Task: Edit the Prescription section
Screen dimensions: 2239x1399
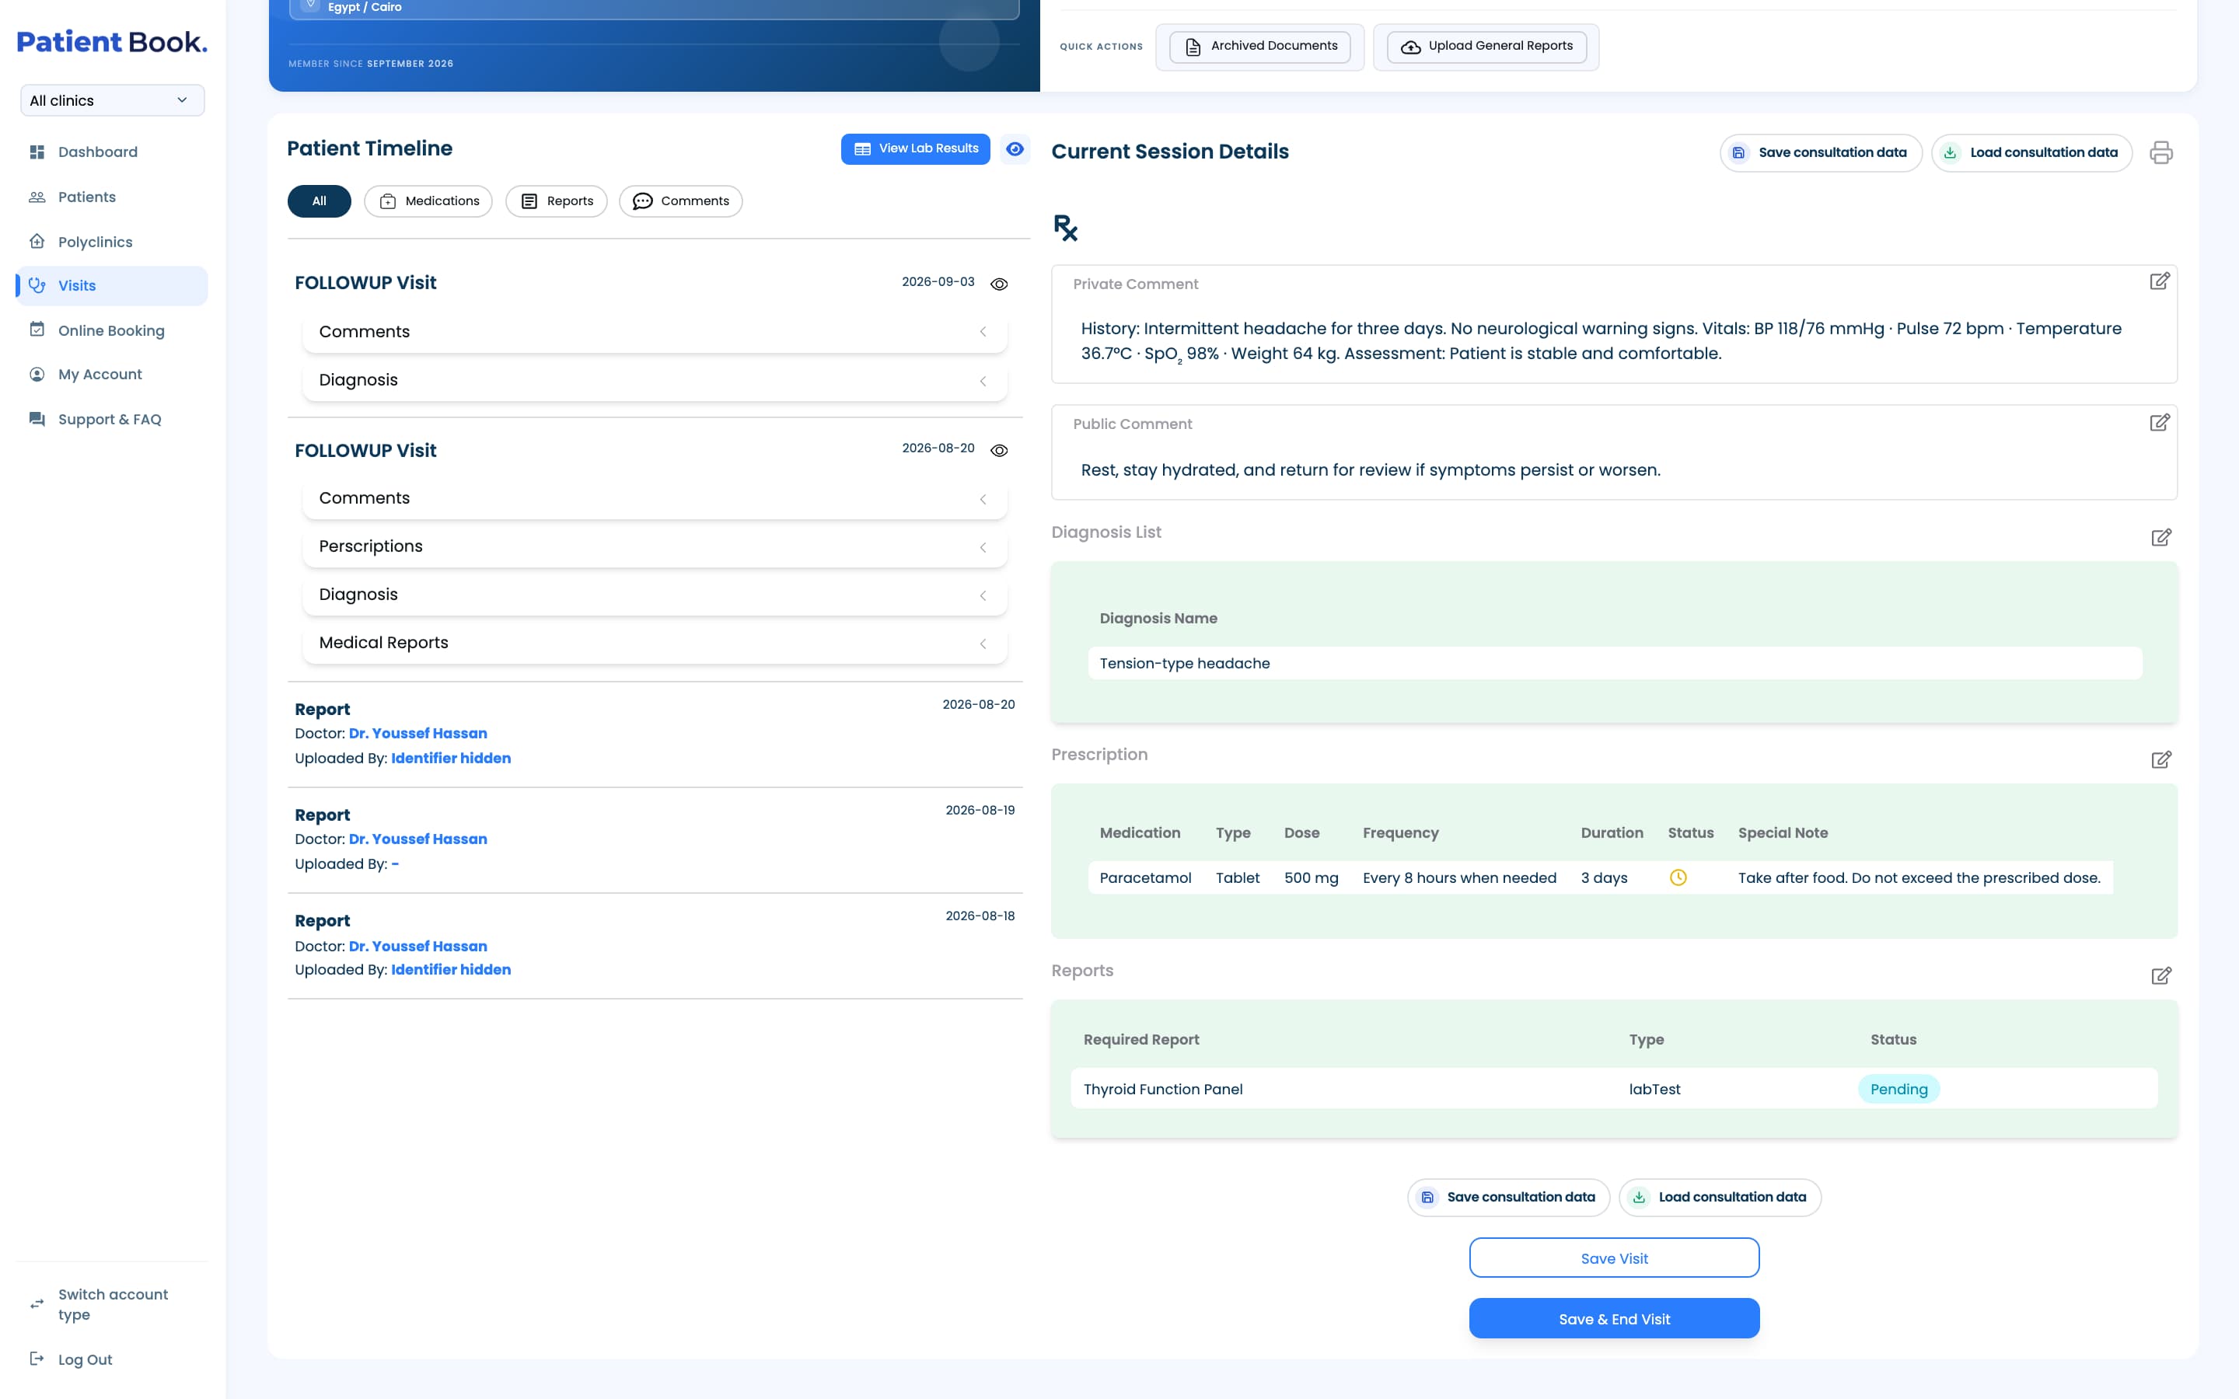Action: click(x=2160, y=759)
